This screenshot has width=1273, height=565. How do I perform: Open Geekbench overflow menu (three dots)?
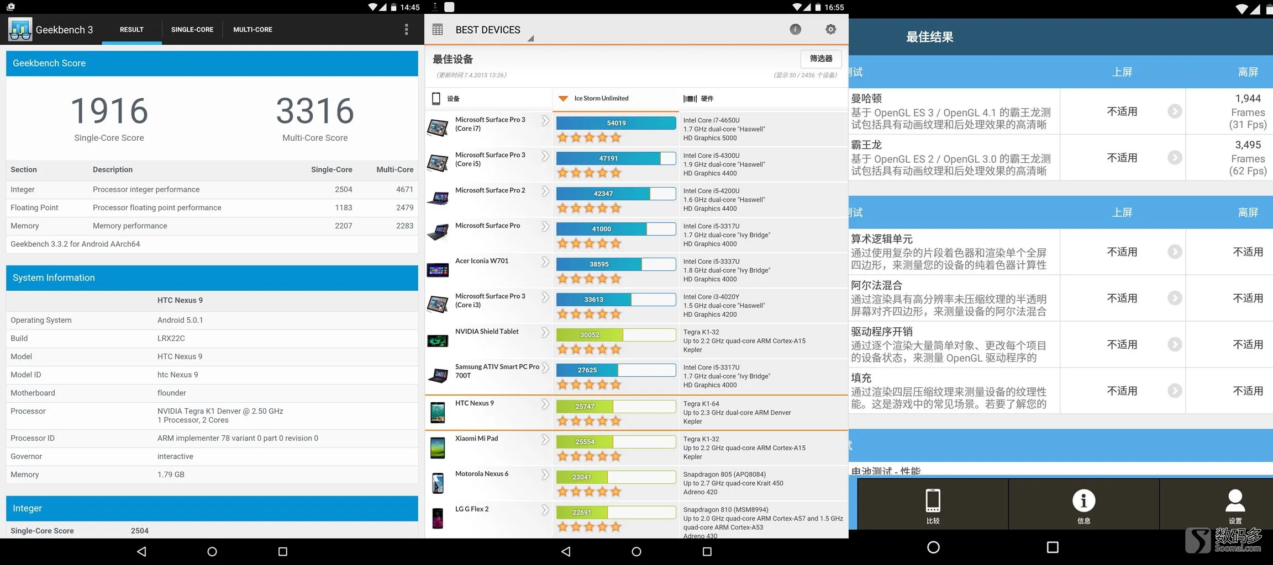pos(407,29)
